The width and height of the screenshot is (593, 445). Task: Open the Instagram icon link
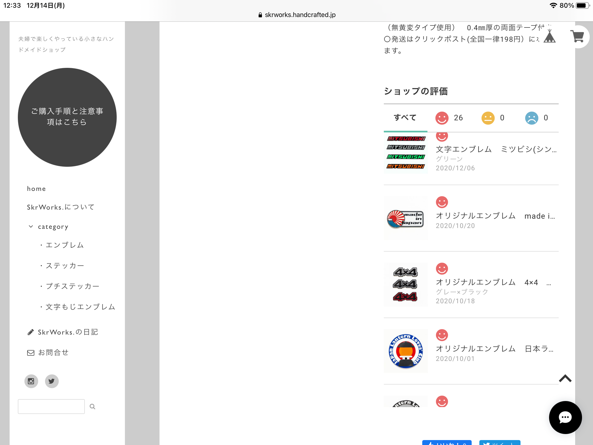coord(31,381)
